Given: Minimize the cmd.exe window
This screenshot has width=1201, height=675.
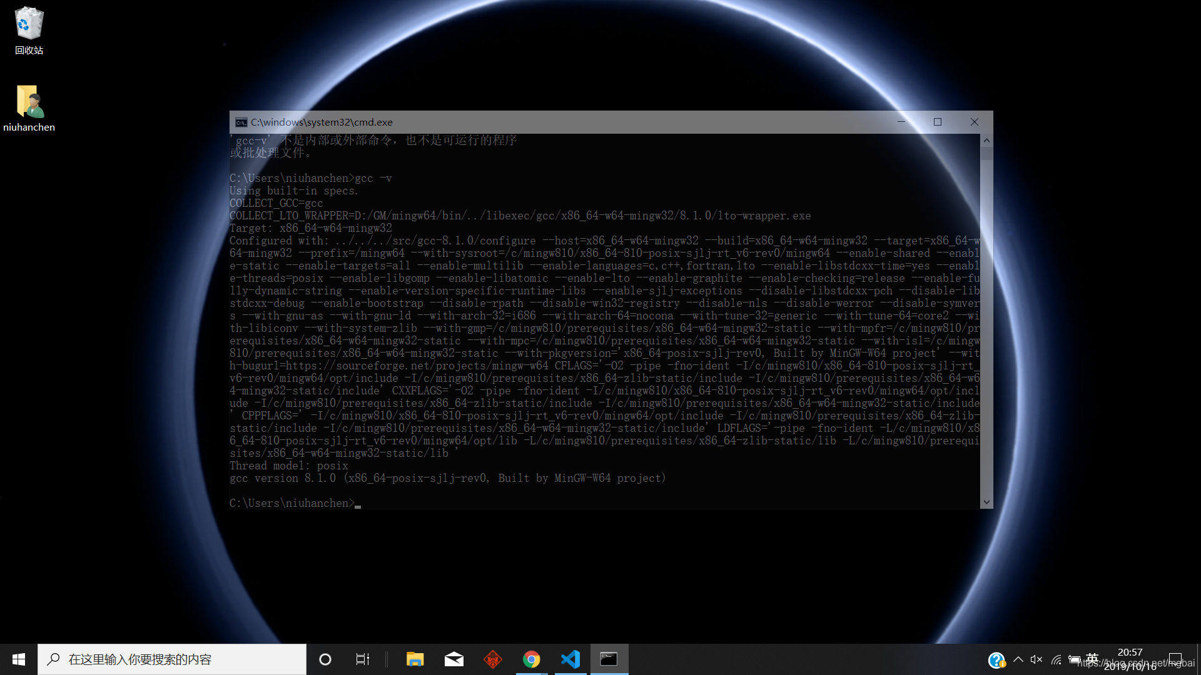Looking at the screenshot, I should [x=901, y=122].
